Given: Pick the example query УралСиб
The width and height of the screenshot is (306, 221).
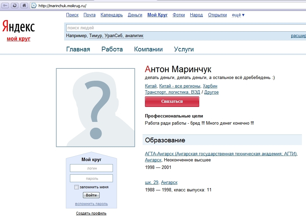Looking at the screenshot, I should [x=113, y=36].
